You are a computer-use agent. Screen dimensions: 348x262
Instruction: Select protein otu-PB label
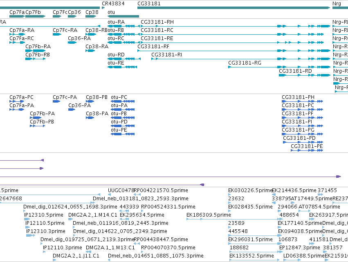(x=119, y=114)
